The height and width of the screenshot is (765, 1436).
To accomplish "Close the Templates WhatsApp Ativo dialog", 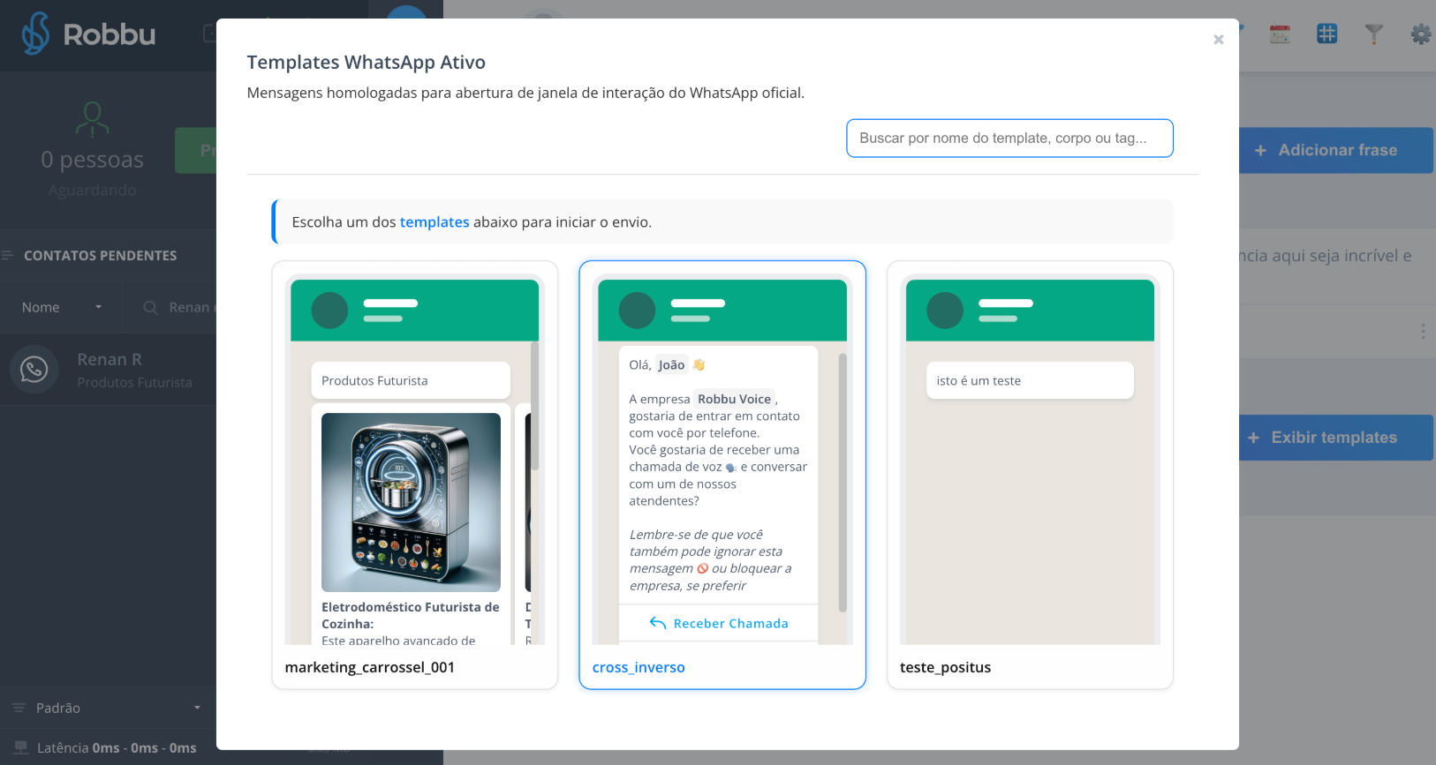I will pos(1218,40).
